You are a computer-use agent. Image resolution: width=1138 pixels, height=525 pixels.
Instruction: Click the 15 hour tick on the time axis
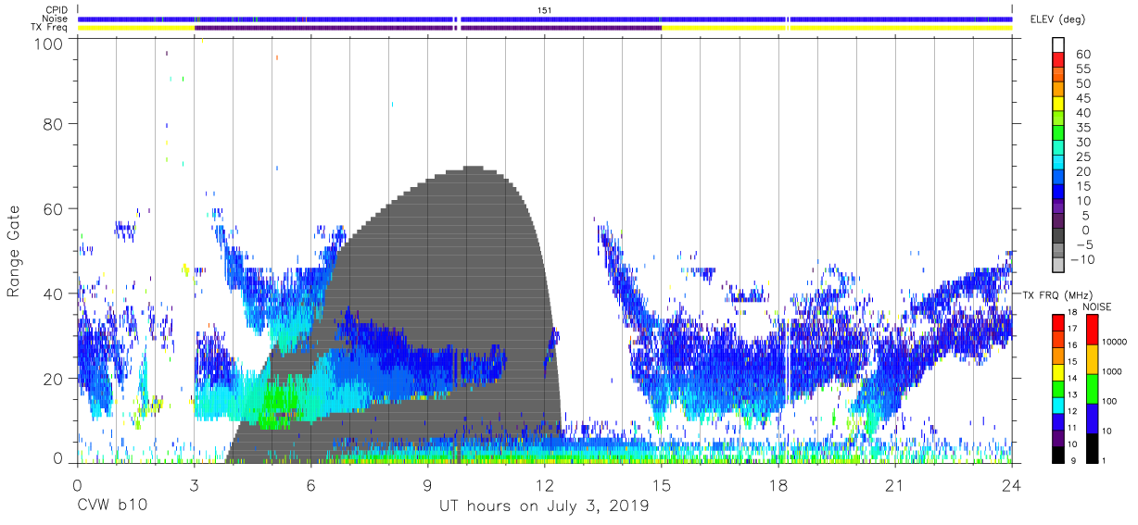click(662, 485)
